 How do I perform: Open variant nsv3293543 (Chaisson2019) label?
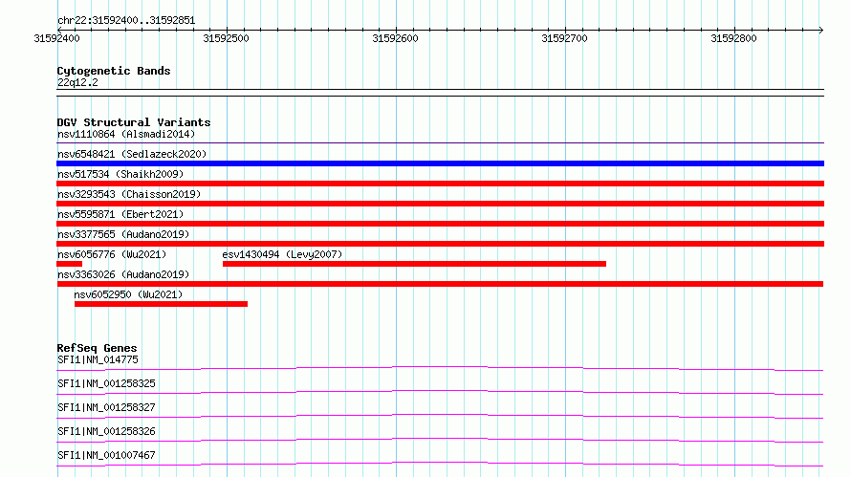coord(129,194)
